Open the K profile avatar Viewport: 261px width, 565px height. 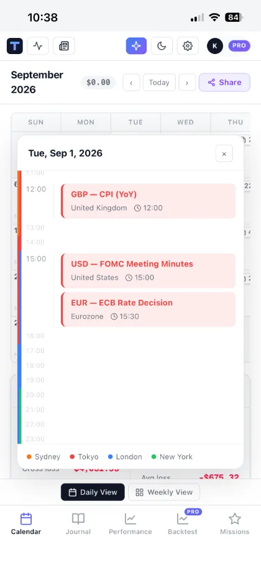[x=215, y=46]
